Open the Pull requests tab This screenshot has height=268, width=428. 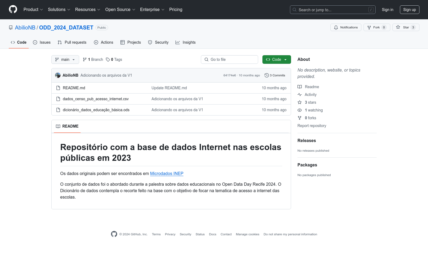point(72,42)
